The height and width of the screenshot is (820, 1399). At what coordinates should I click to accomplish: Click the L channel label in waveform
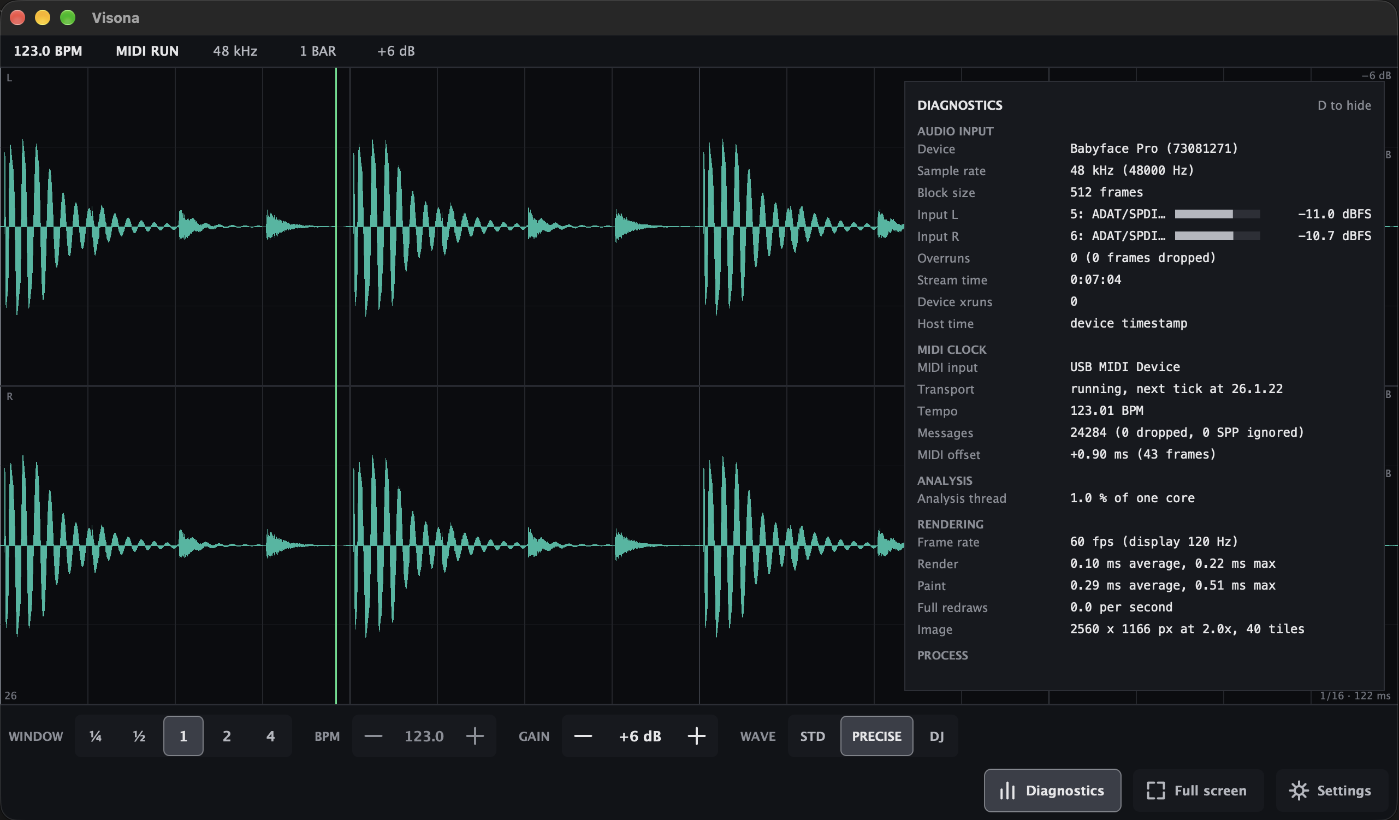point(9,78)
